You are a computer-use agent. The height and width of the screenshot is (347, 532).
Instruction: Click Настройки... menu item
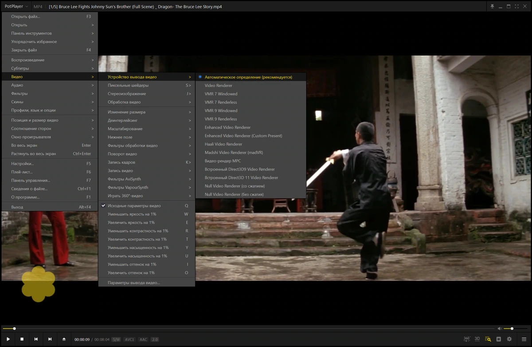coord(50,164)
